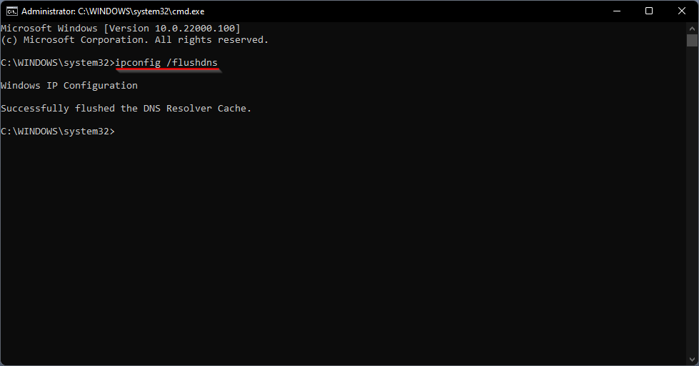
Task: Click the Microsoft Corporation copyright line
Action: pyautogui.click(x=135, y=40)
